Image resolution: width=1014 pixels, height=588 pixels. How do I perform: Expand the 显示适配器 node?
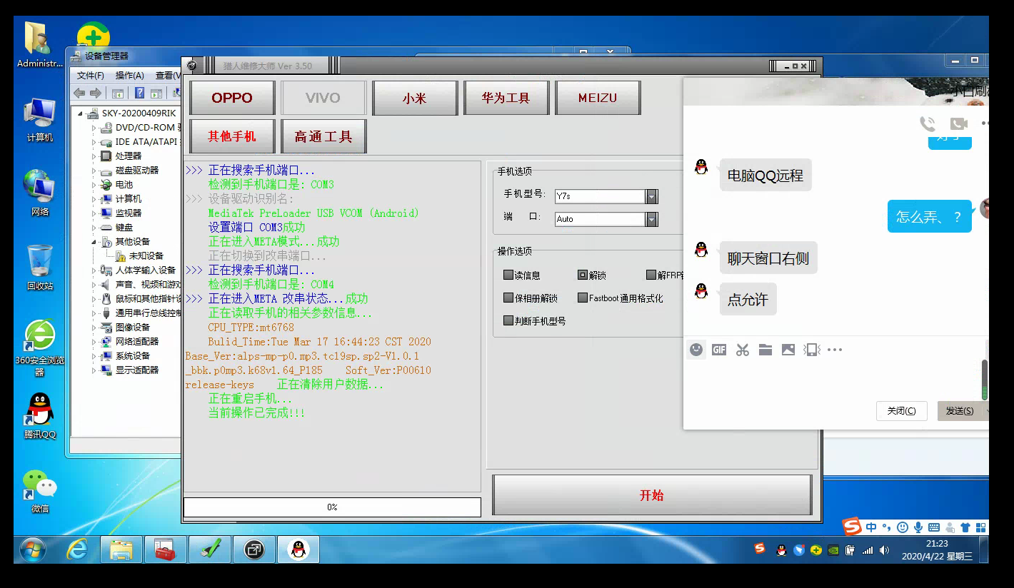(x=94, y=370)
